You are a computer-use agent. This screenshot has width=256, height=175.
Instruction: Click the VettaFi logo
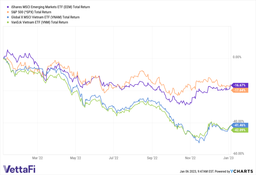coord(19,169)
